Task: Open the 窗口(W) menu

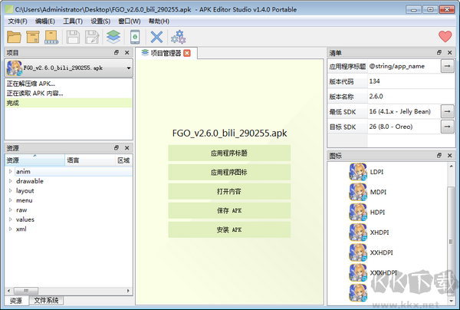Action: [x=130, y=21]
